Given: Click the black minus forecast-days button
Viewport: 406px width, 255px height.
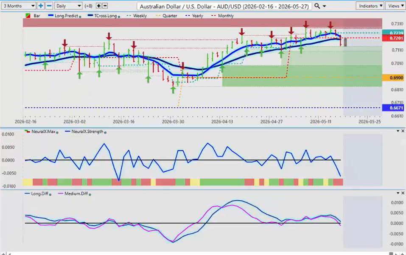Looking at the screenshot, I should coord(105,6).
